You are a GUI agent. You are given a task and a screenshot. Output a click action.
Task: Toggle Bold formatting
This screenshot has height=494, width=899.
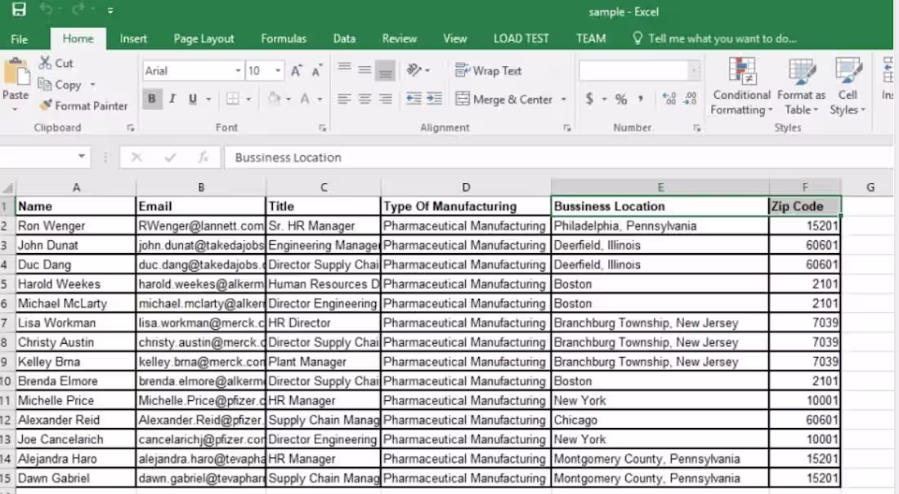tap(152, 99)
